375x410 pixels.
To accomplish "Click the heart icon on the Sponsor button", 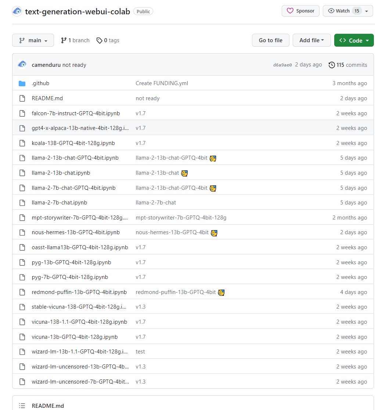I will click(290, 11).
